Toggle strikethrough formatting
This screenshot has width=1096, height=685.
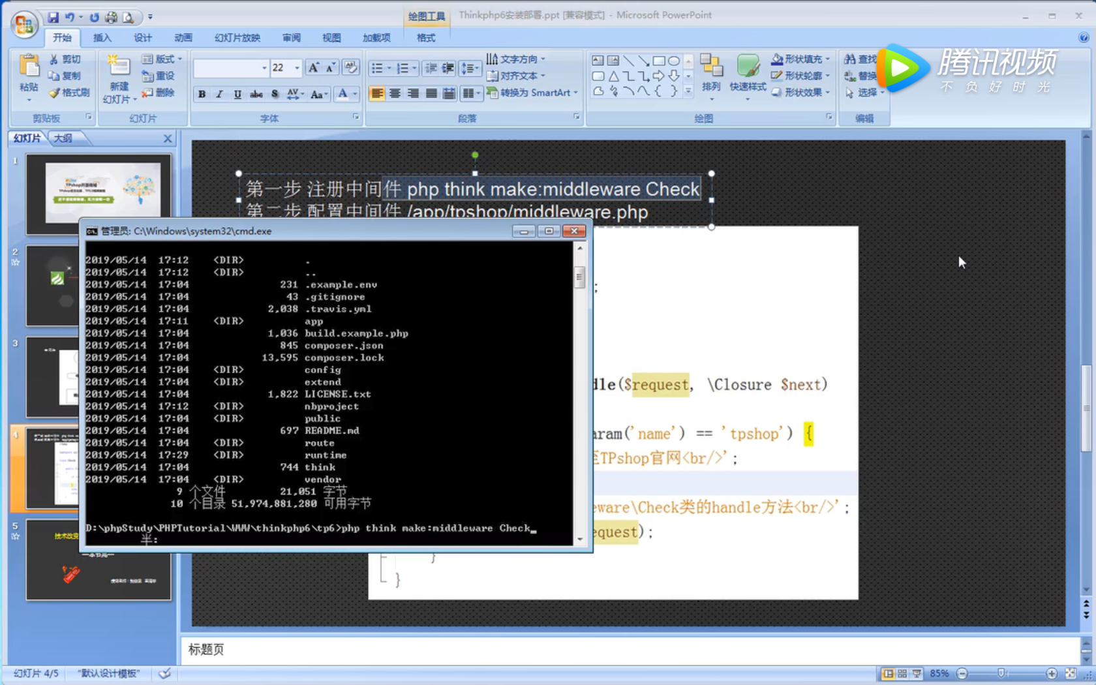(x=256, y=94)
